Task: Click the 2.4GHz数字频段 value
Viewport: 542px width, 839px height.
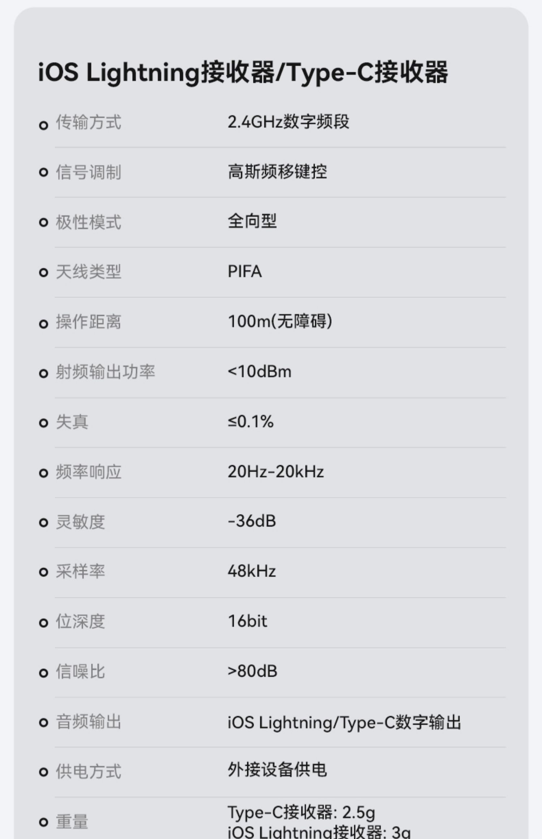Action: click(288, 122)
